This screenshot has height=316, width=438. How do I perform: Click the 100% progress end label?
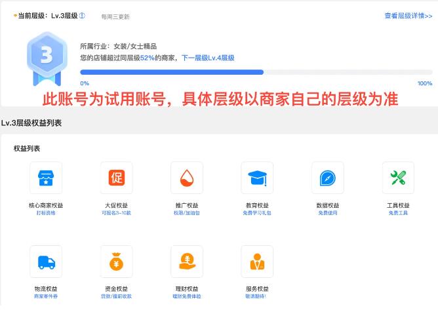tap(425, 83)
